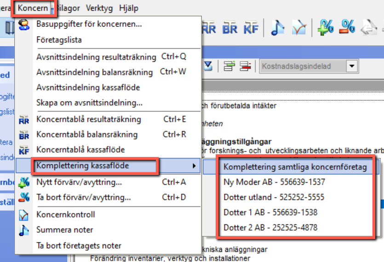This screenshot has height=262, width=384.
Task: Select Basuppgifter för koncernen
Action: click(x=108, y=24)
